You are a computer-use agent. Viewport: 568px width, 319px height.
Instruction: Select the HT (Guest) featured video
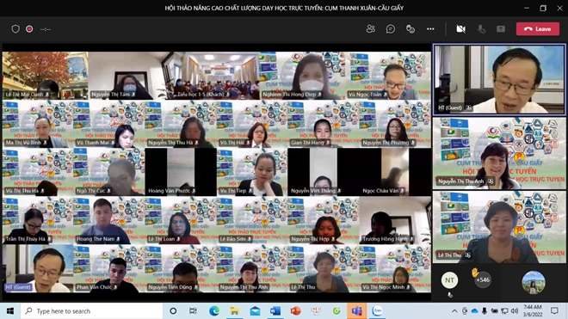[x=499, y=80]
